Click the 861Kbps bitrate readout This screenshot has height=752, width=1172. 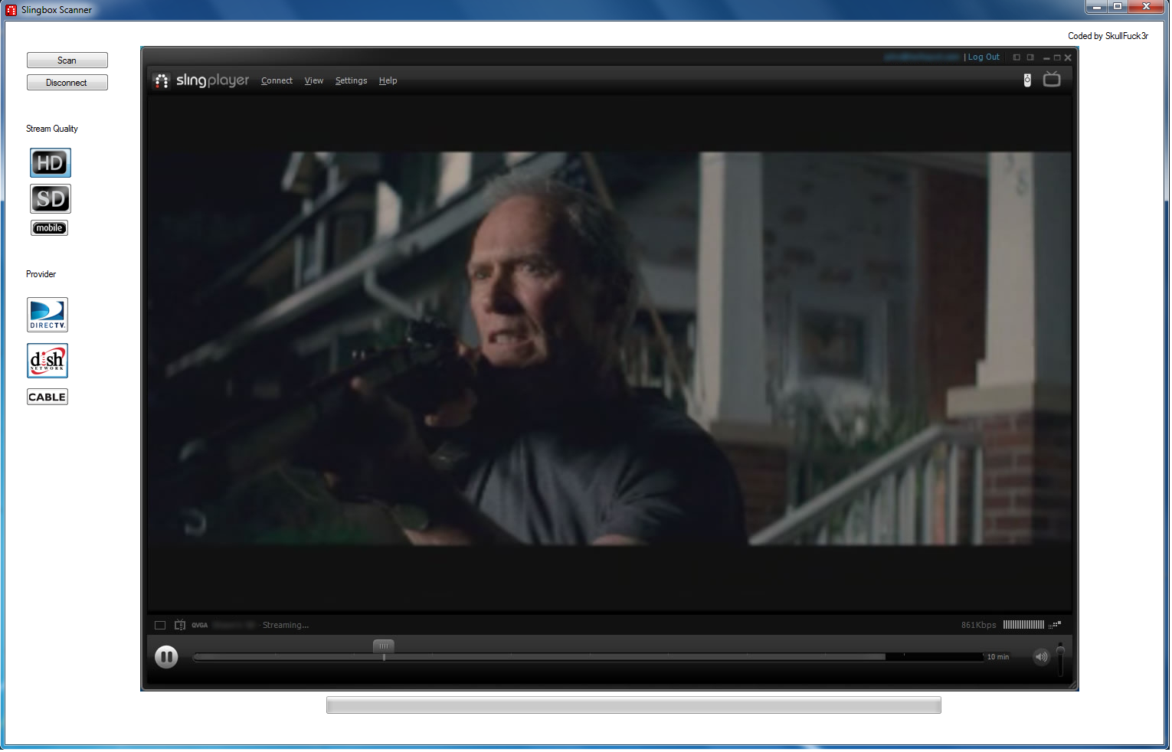[979, 626]
